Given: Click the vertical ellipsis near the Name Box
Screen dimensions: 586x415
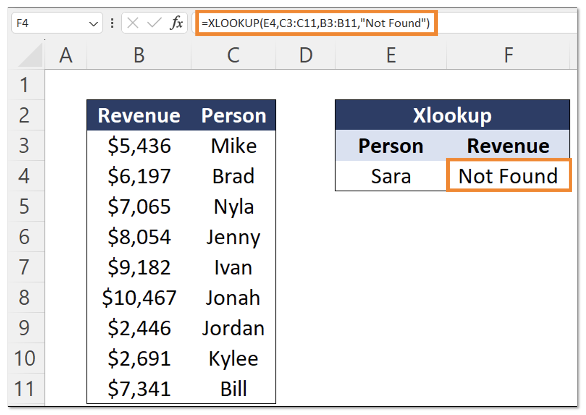Looking at the screenshot, I should tap(112, 23).
